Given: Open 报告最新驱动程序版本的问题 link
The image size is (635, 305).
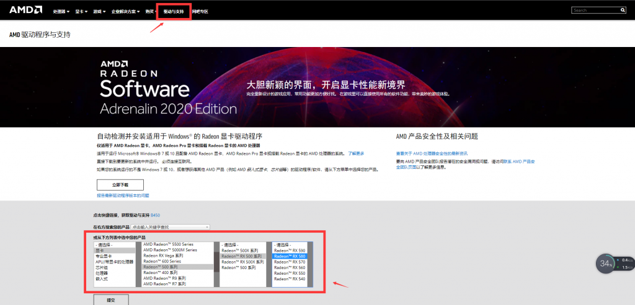Looking at the screenshot, I should click(x=123, y=195).
